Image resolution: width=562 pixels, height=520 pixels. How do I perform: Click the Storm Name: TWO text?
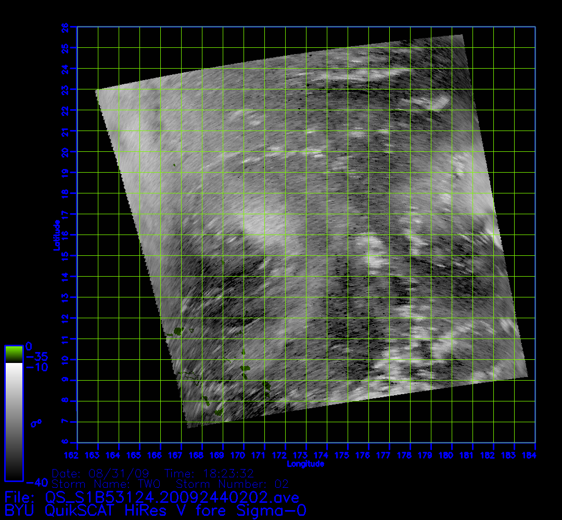click(106, 484)
